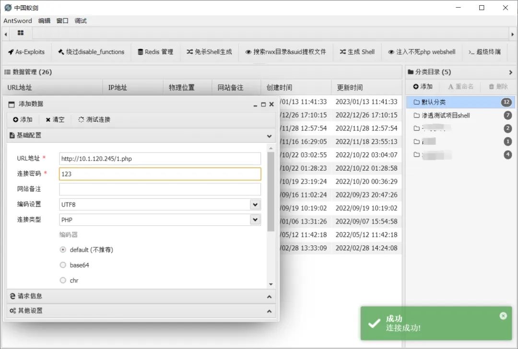
Task: Click 重命名 in 分类目录 panel
Action: tap(461, 86)
